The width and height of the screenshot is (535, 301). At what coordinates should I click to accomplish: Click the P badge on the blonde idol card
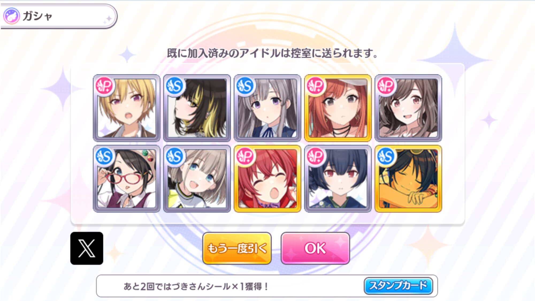(104, 86)
